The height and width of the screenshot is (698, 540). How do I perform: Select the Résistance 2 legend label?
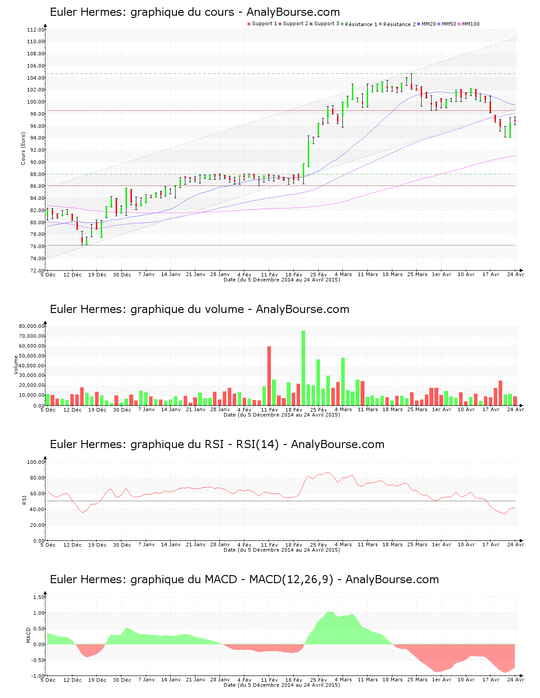click(400, 24)
